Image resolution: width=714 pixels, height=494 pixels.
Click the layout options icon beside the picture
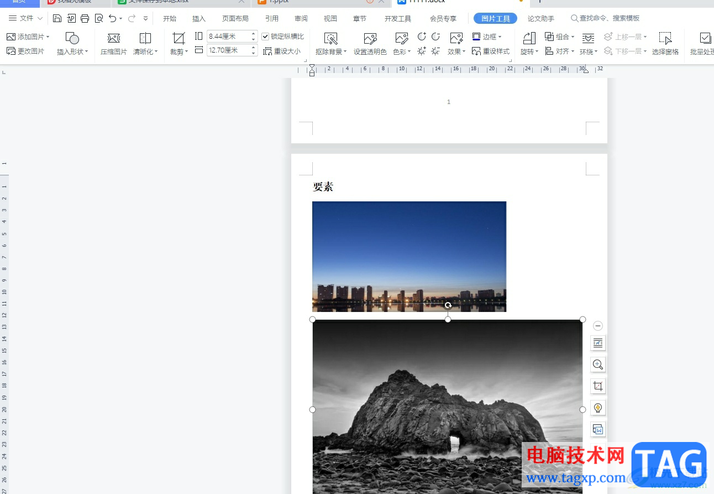597,343
